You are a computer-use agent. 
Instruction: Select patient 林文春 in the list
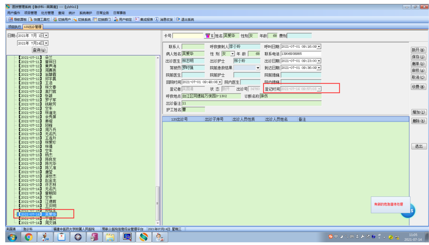37,87
